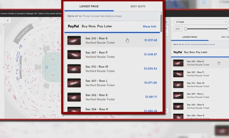Click the seat map zoom-in plus icon
229x138 pixels.
click(166, 28)
